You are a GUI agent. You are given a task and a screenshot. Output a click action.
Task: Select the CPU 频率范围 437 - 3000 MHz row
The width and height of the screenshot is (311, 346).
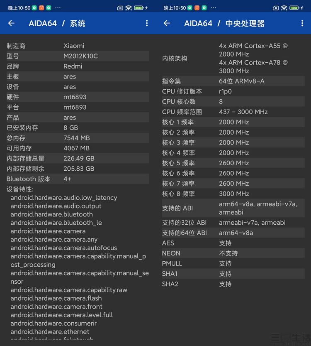click(x=233, y=112)
